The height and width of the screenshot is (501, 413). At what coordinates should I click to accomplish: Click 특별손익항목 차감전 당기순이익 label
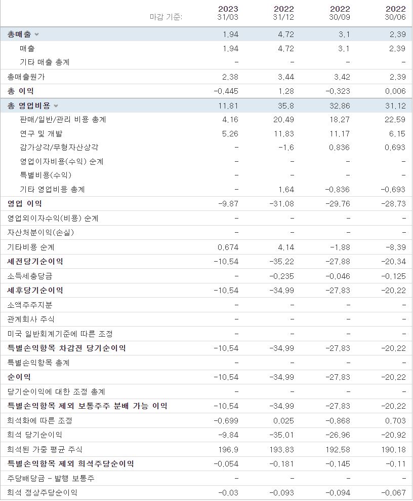tap(67, 348)
